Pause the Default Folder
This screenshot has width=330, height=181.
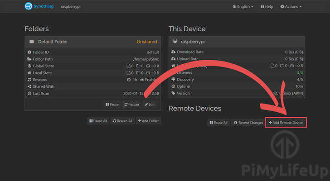tap(112, 105)
